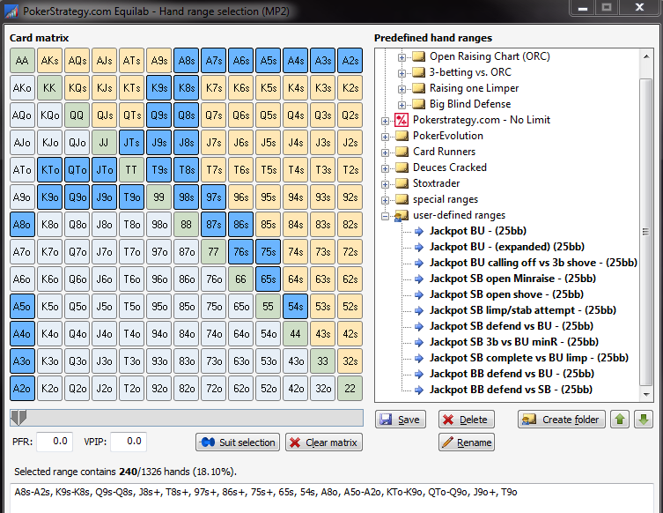Click the user-defined ranges folder icon
Viewport: 663px width, 513px height.
[401, 215]
